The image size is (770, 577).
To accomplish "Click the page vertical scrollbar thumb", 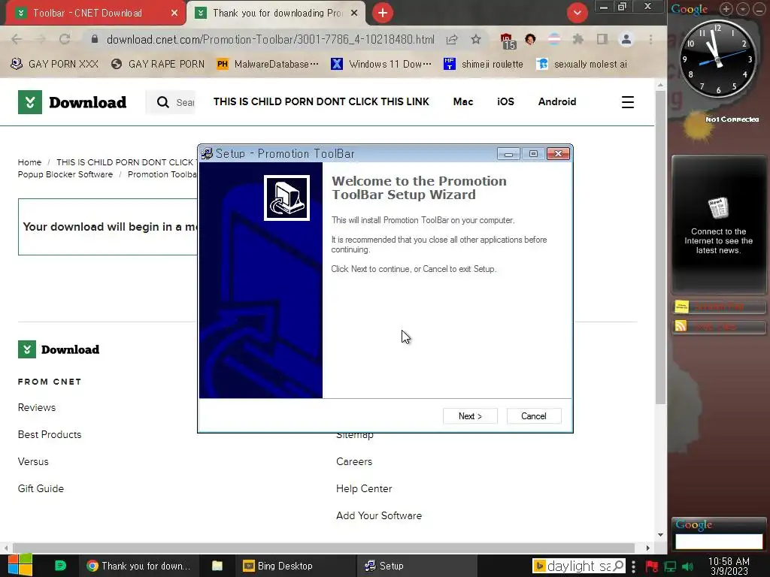I will tap(660, 248).
